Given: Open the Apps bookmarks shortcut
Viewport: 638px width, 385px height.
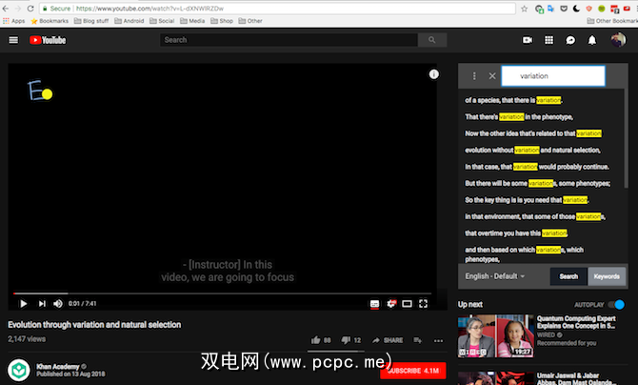Looking at the screenshot, I should [x=13, y=21].
